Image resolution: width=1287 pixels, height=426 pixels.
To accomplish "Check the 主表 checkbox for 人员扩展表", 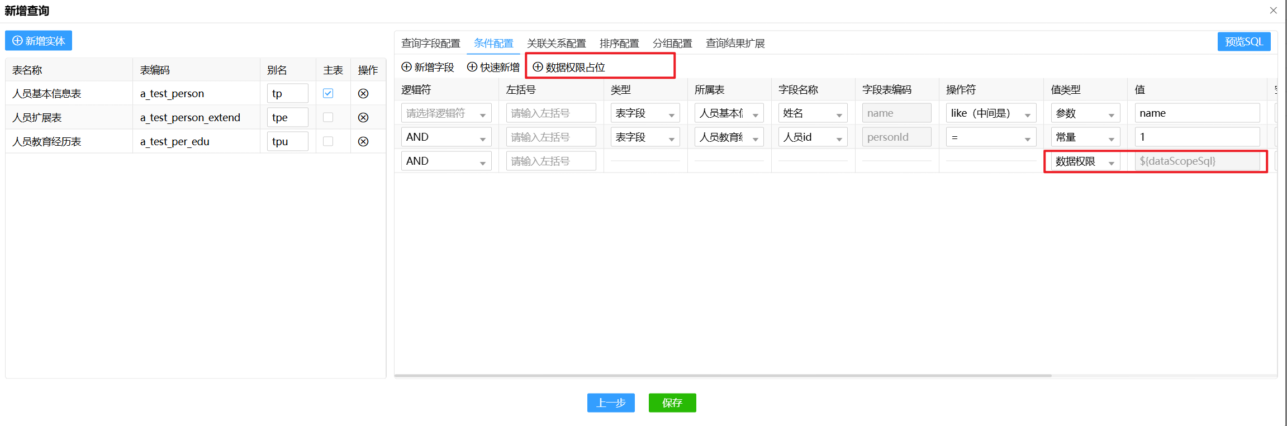I will pyautogui.click(x=328, y=117).
